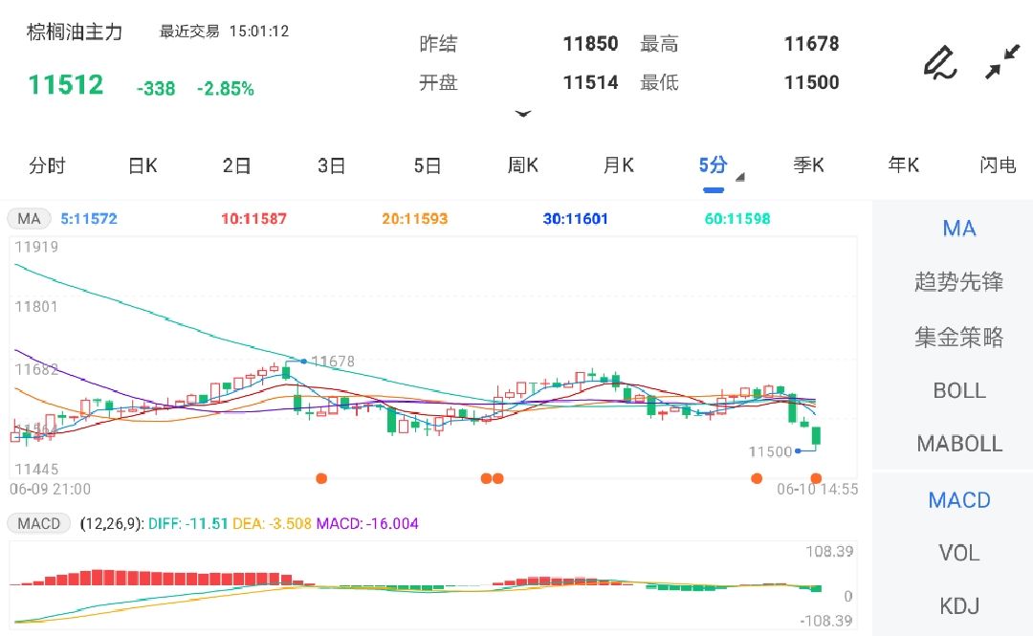
Task: Select the 3日 tab
Action: [332, 165]
